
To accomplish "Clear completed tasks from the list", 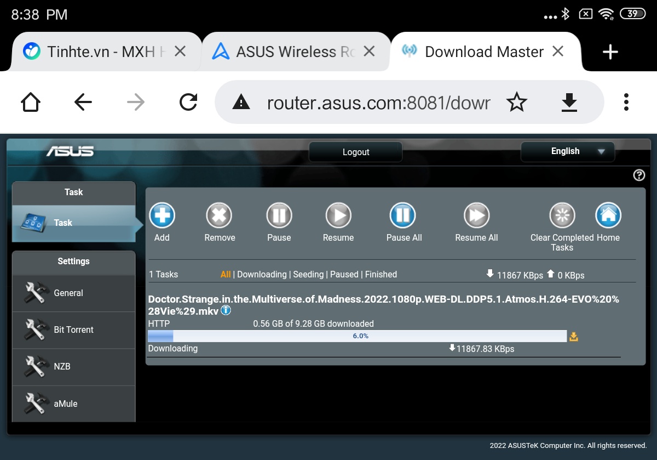I will tap(562, 215).
